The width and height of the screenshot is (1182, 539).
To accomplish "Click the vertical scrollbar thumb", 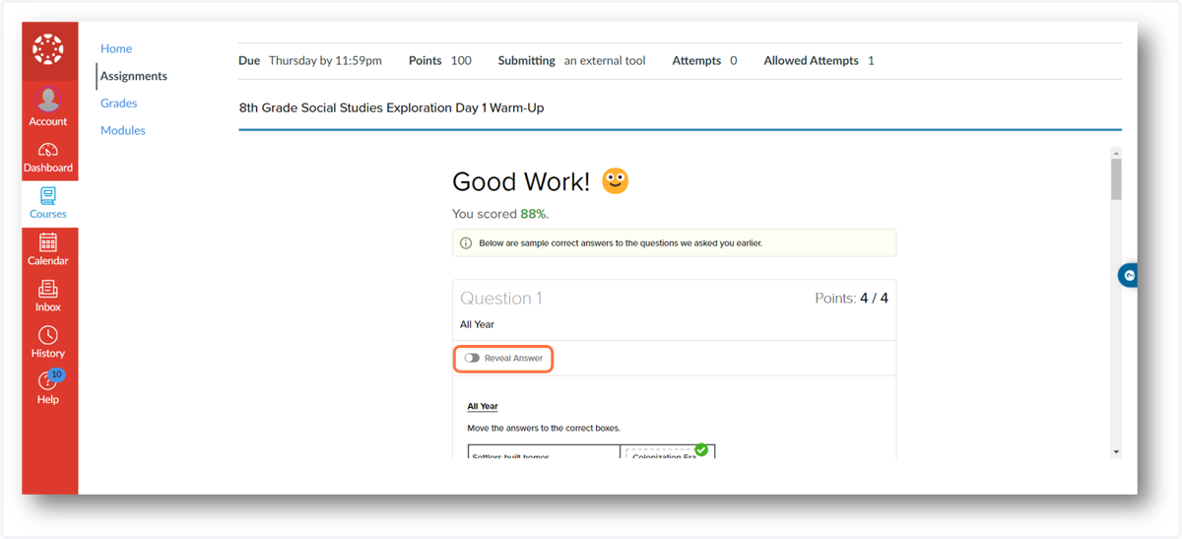I will point(1116,180).
